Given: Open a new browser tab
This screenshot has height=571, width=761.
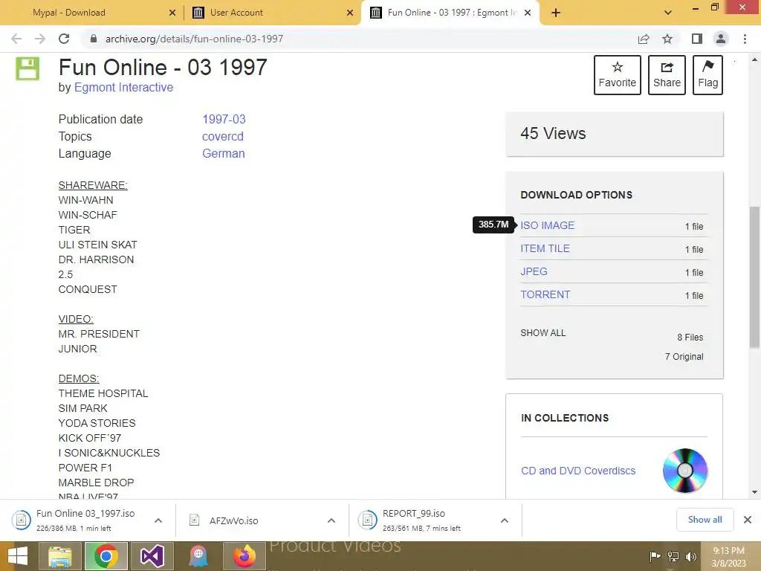Looking at the screenshot, I should [x=556, y=13].
